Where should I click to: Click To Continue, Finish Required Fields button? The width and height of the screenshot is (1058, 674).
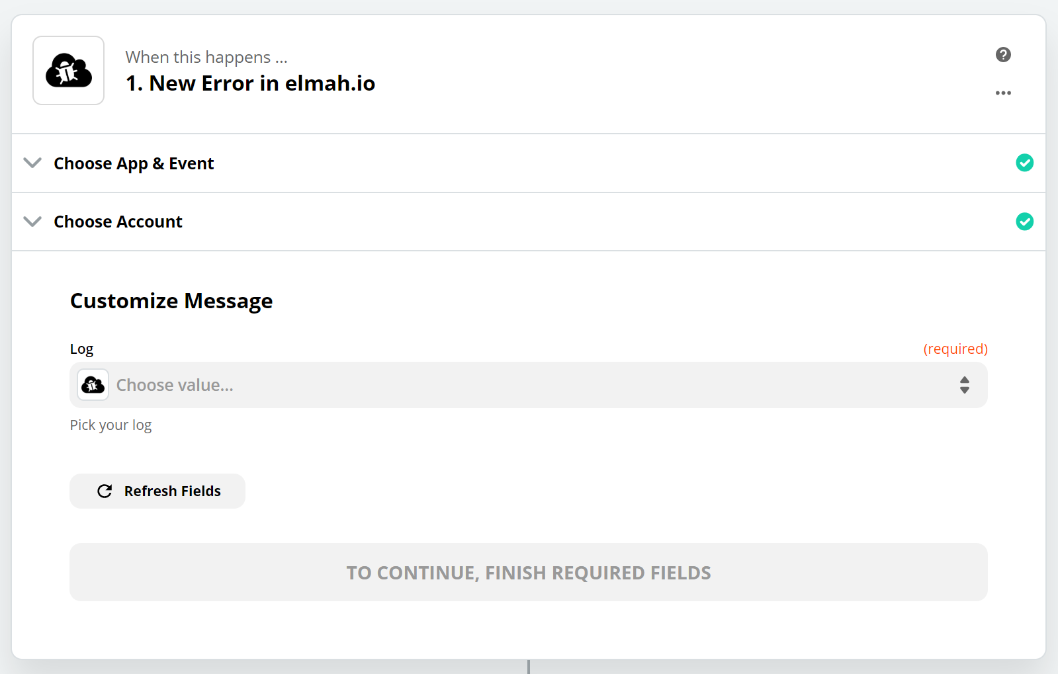(x=529, y=572)
